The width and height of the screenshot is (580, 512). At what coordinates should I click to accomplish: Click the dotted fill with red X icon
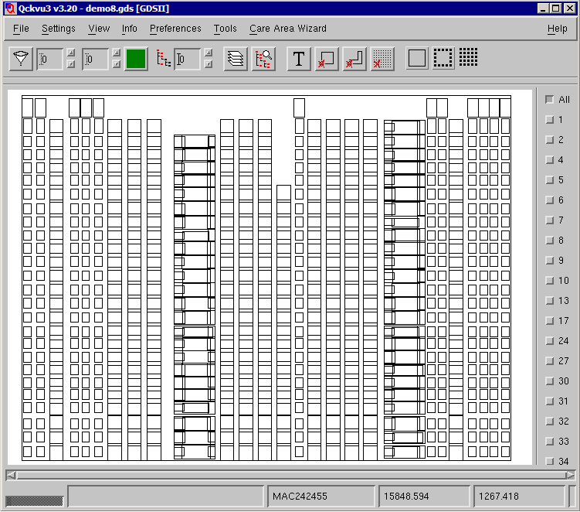coord(382,59)
